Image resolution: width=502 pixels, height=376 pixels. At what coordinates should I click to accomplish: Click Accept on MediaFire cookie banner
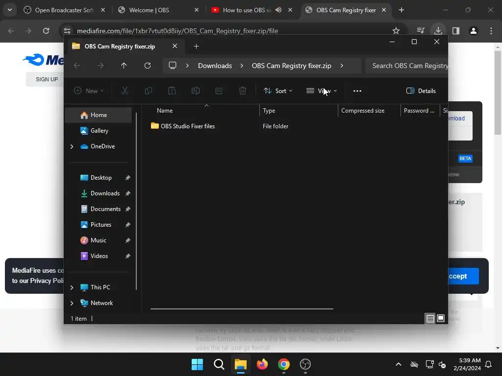463,276
